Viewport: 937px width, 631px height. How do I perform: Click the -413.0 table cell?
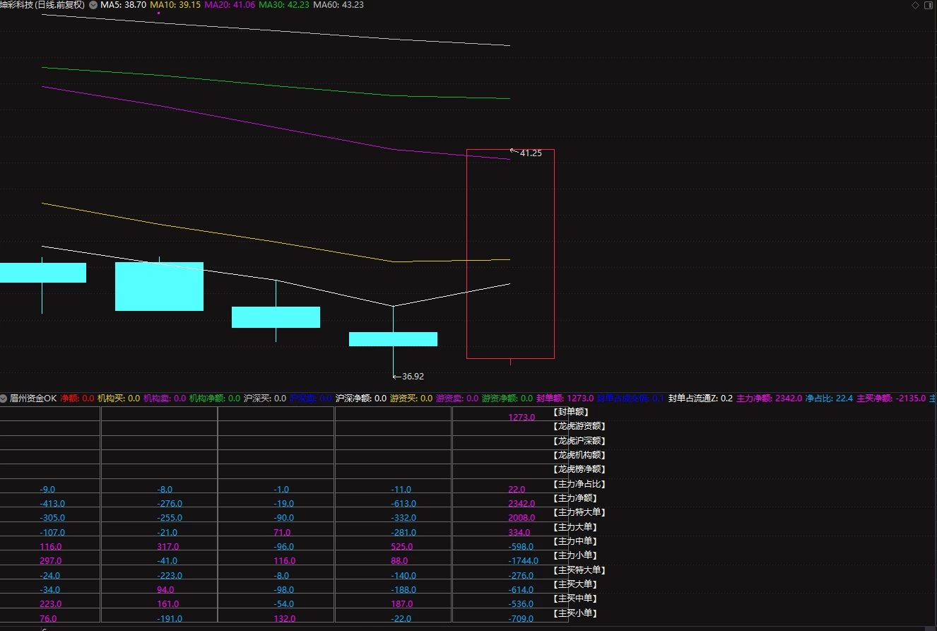tap(53, 504)
